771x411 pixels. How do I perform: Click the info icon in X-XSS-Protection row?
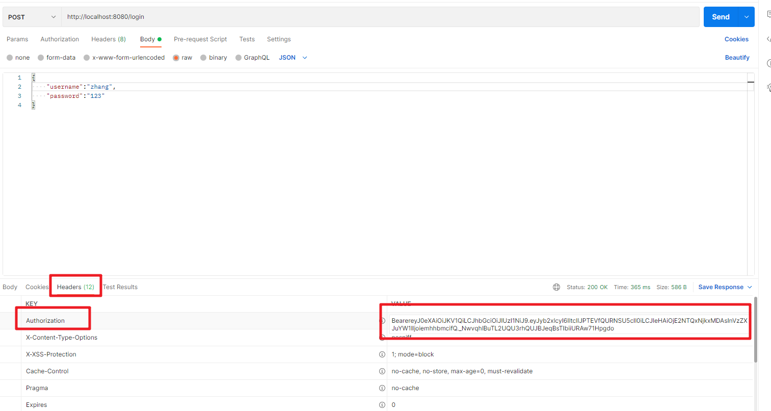[382, 354]
